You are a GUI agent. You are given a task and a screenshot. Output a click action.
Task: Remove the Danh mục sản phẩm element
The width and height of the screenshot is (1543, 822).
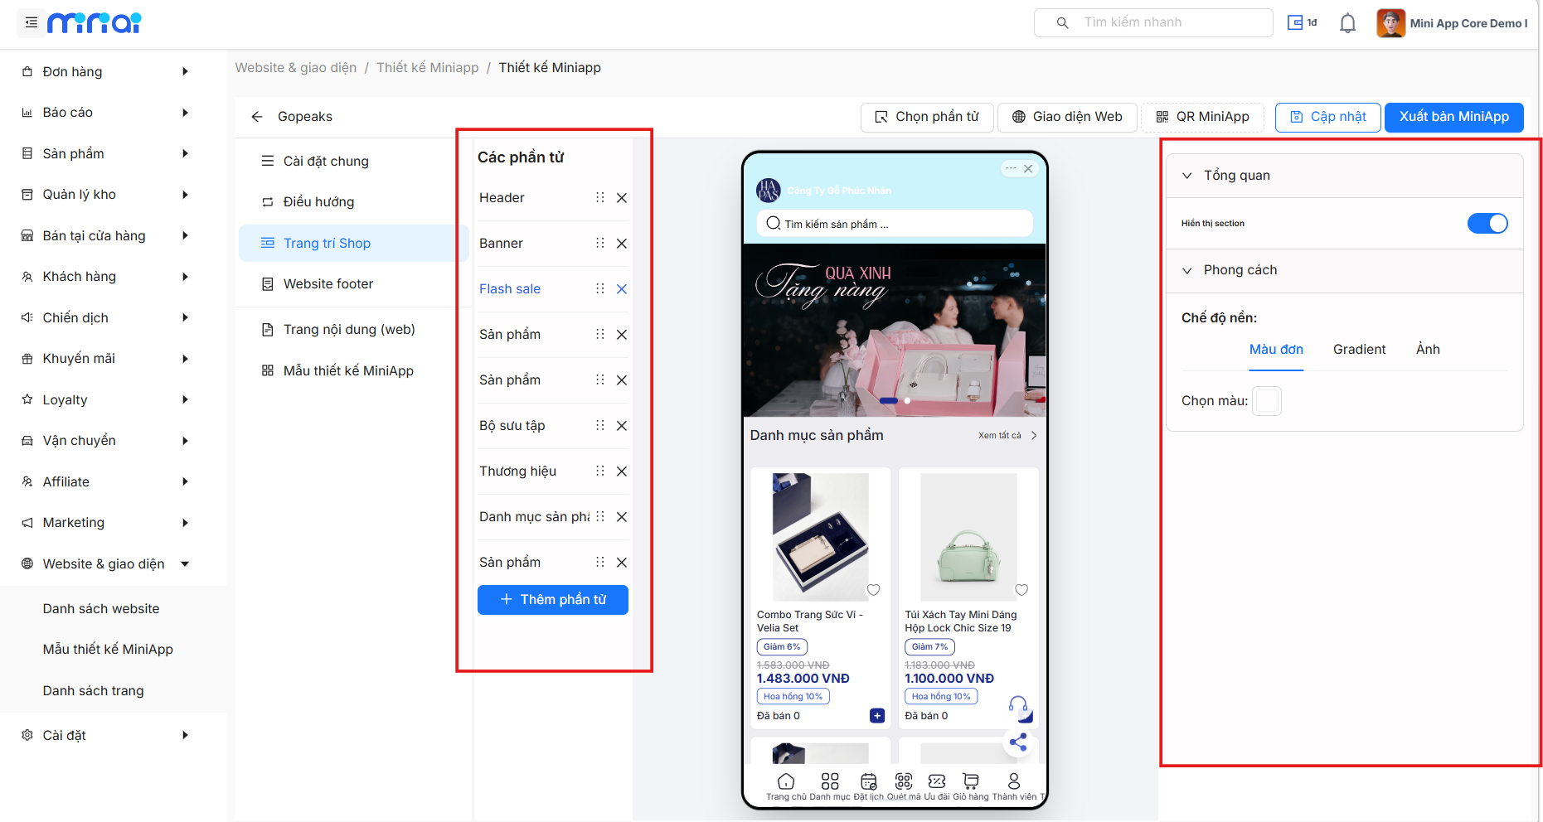click(x=622, y=517)
